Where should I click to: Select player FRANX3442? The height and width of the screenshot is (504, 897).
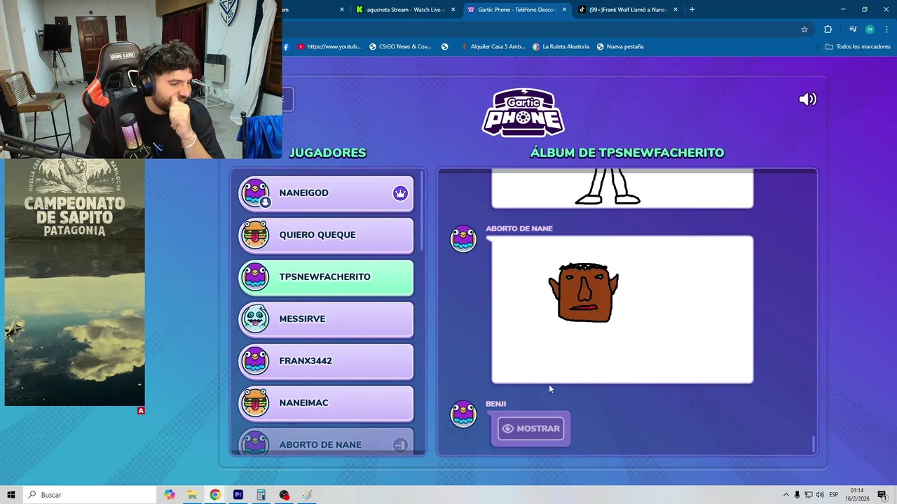pos(326,361)
